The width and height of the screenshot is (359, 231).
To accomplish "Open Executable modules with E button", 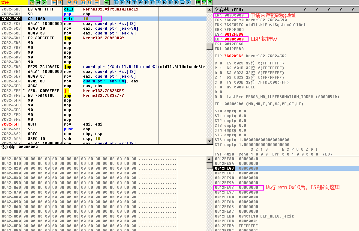I will (x=122, y=2).
